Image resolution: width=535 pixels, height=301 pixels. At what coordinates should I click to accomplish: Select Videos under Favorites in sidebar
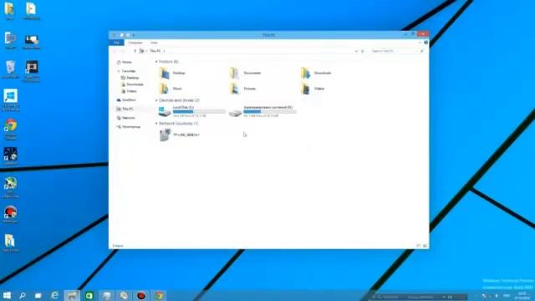130,91
